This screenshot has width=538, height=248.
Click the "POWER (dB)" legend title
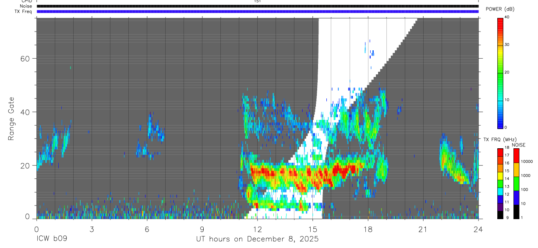click(500, 9)
